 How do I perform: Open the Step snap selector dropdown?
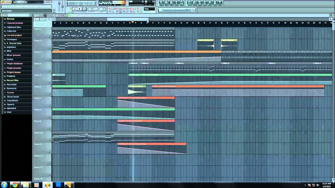click(x=149, y=9)
